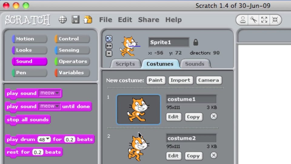Click the x: -56 coordinate readout
The width and height of the screenshot is (291, 164).
tap(156, 53)
